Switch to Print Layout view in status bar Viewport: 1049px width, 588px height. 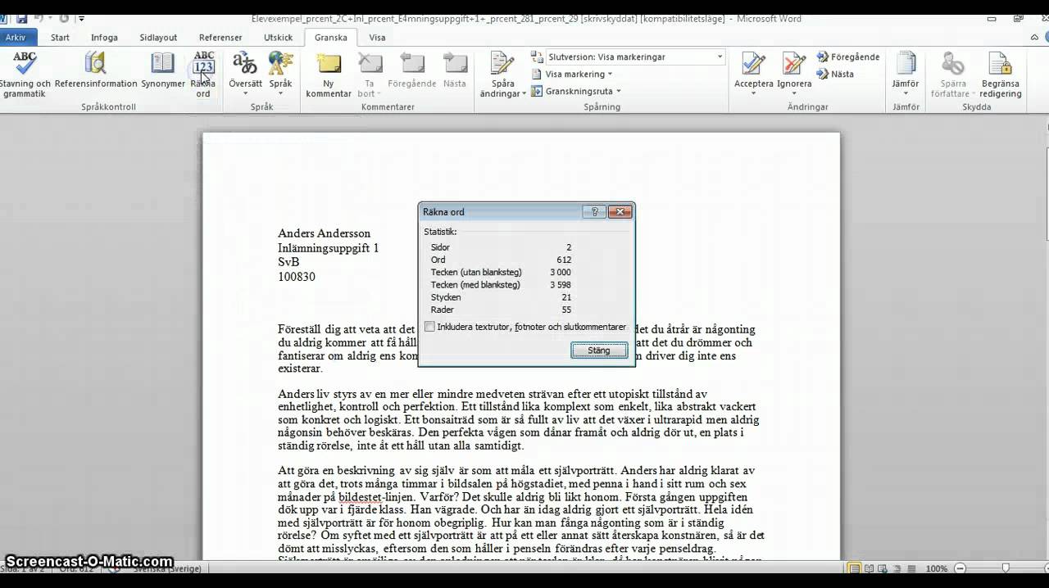click(855, 568)
